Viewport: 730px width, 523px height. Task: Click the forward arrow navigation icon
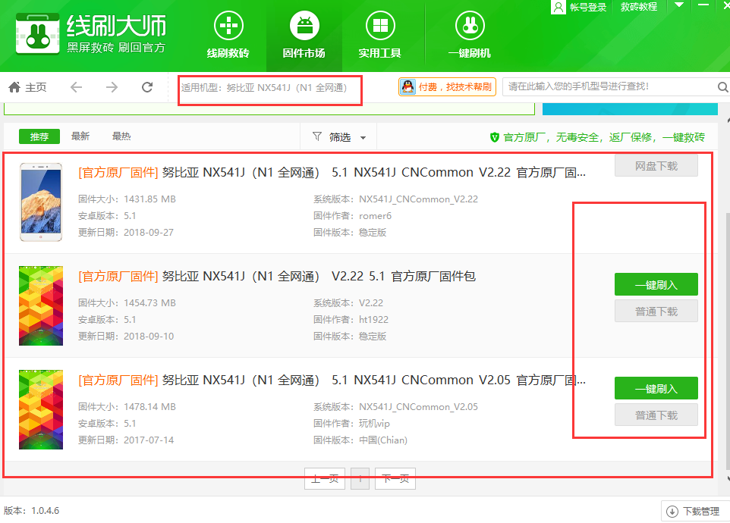[x=112, y=87]
